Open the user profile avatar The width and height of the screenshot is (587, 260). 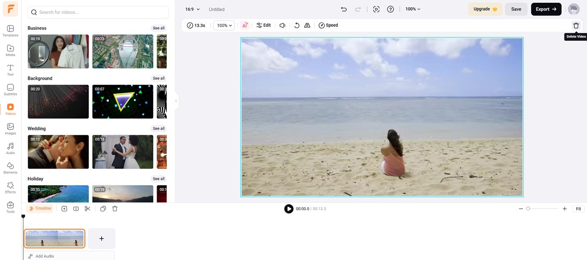tap(573, 9)
